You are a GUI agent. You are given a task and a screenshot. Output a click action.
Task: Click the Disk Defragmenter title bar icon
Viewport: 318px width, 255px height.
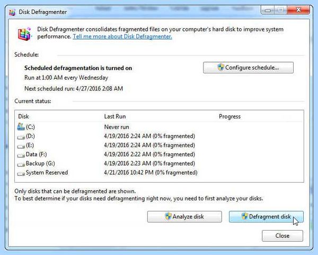(12, 12)
